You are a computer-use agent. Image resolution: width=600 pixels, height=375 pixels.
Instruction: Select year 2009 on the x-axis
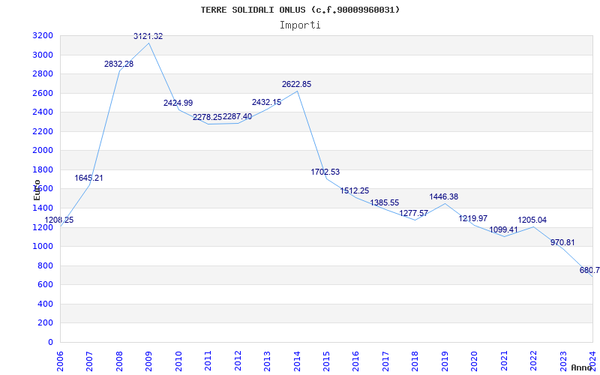(x=149, y=359)
